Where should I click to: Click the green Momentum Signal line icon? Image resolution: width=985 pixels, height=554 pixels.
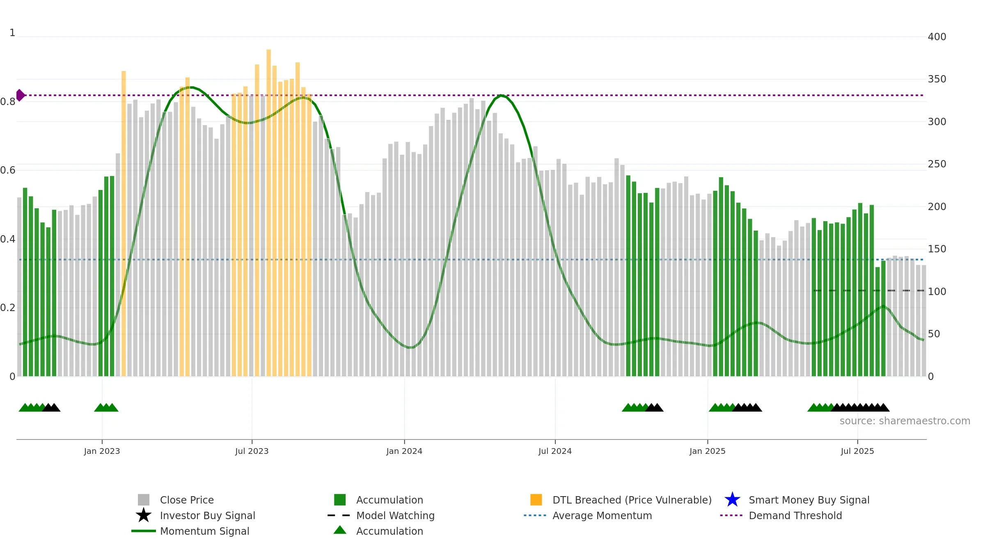pos(144,531)
